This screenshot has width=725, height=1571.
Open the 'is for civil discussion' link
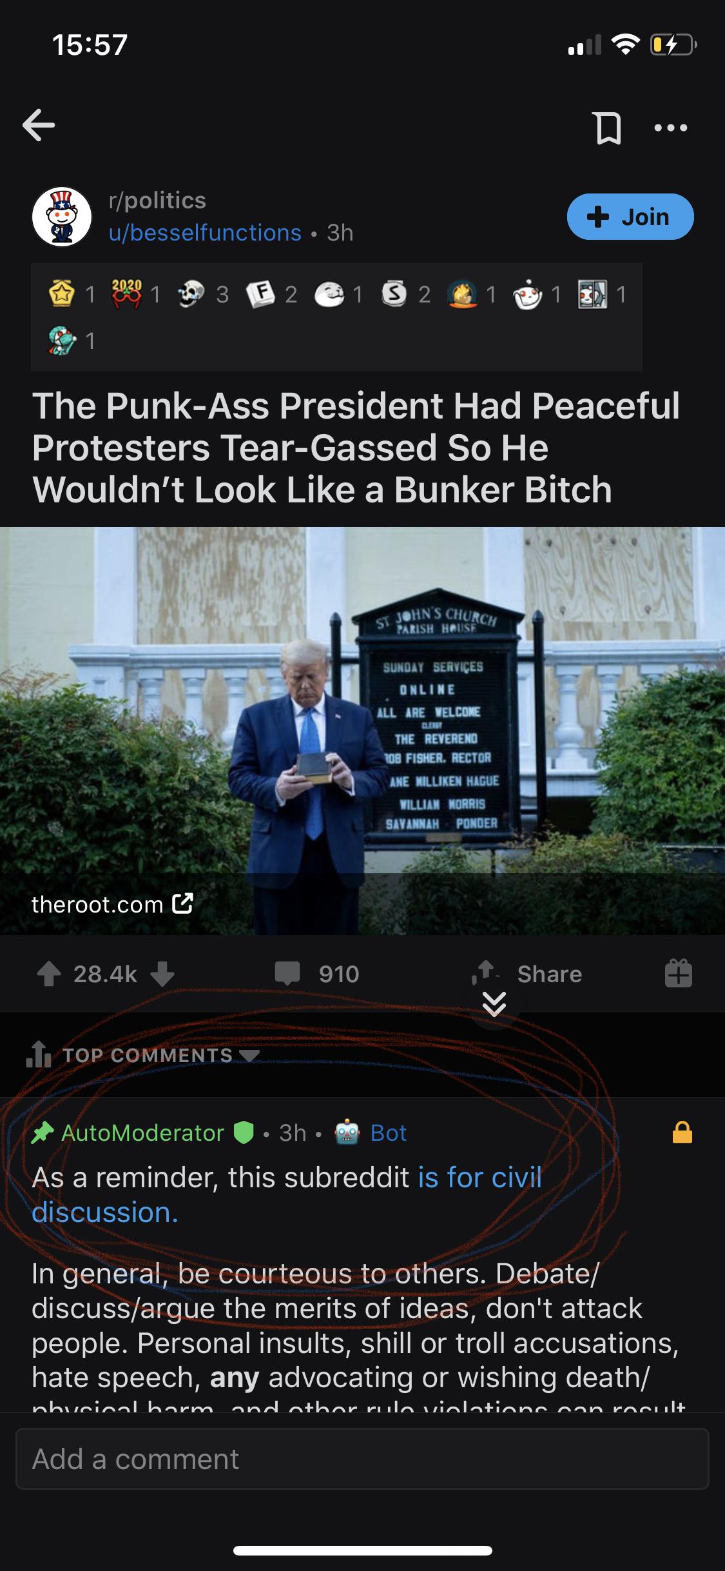tap(287, 1195)
